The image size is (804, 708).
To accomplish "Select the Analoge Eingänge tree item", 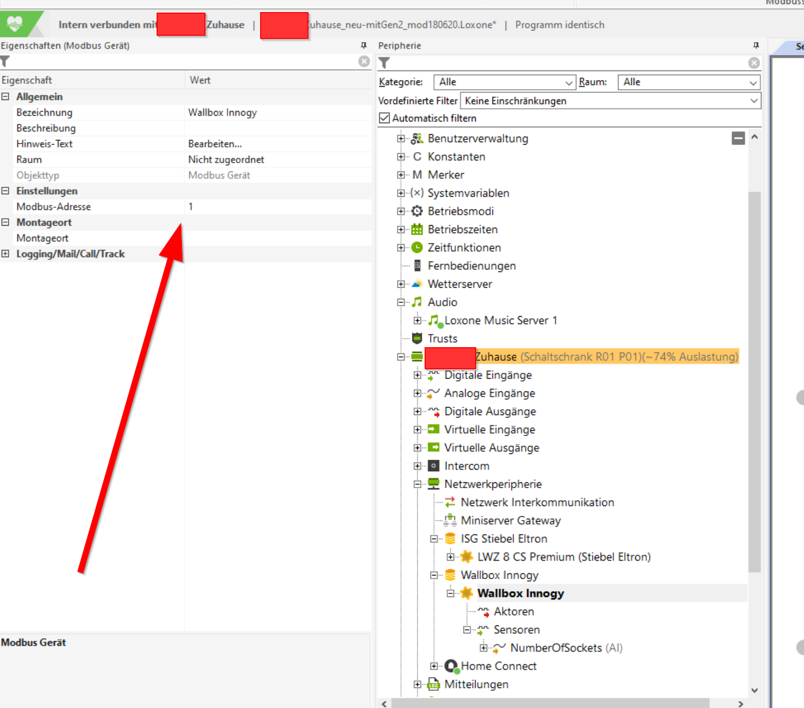I will 490,393.
